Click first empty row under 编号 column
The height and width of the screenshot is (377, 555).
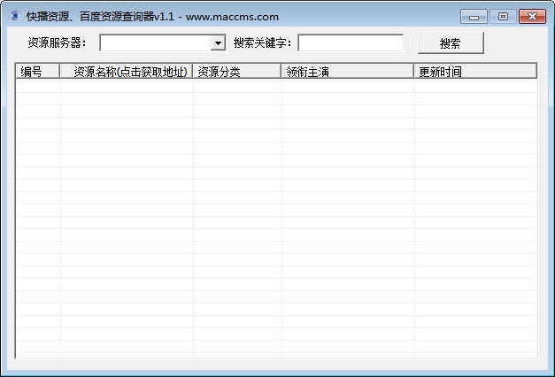[x=38, y=87]
